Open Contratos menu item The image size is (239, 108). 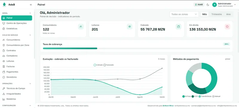[x=17, y=50]
